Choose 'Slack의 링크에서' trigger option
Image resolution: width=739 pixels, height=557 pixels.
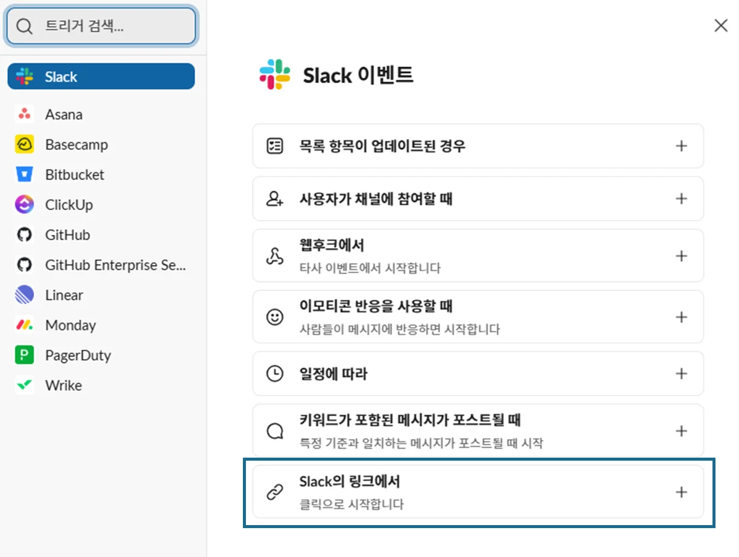pyautogui.click(x=476, y=492)
